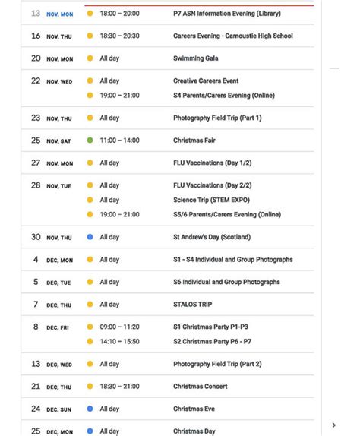Click yellow dot beside P7 ASN Information Evening
The width and height of the screenshot is (360, 436).
[90, 14]
